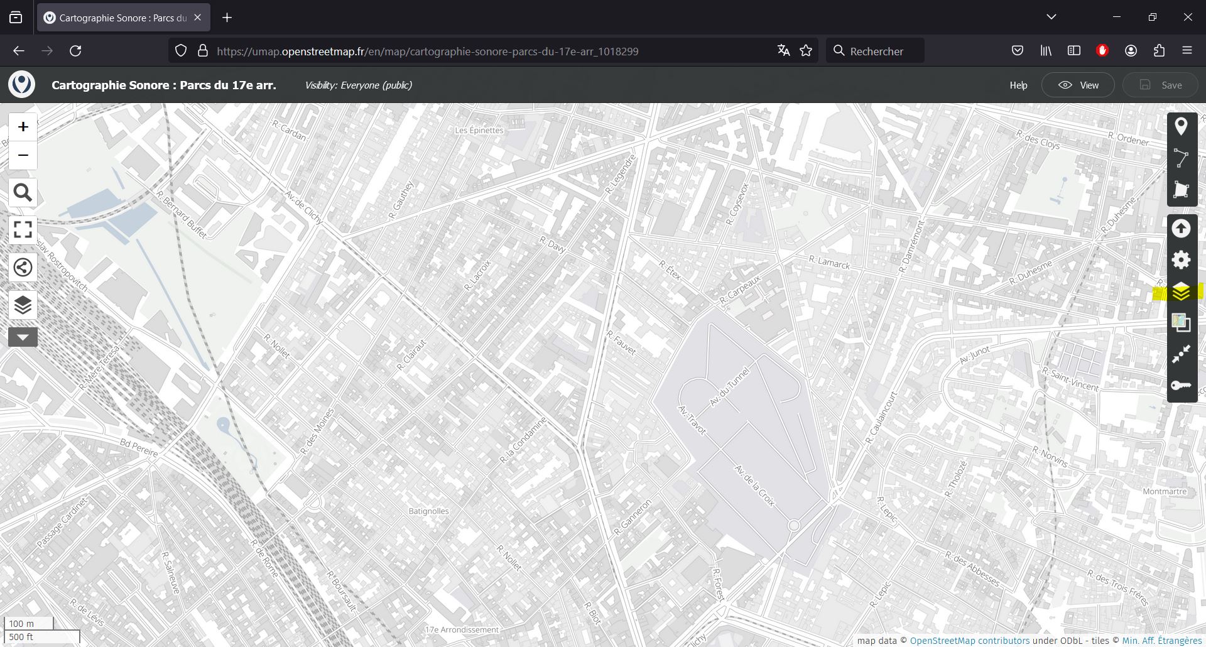
Task: Open permissions key icon
Action: coord(1181,386)
